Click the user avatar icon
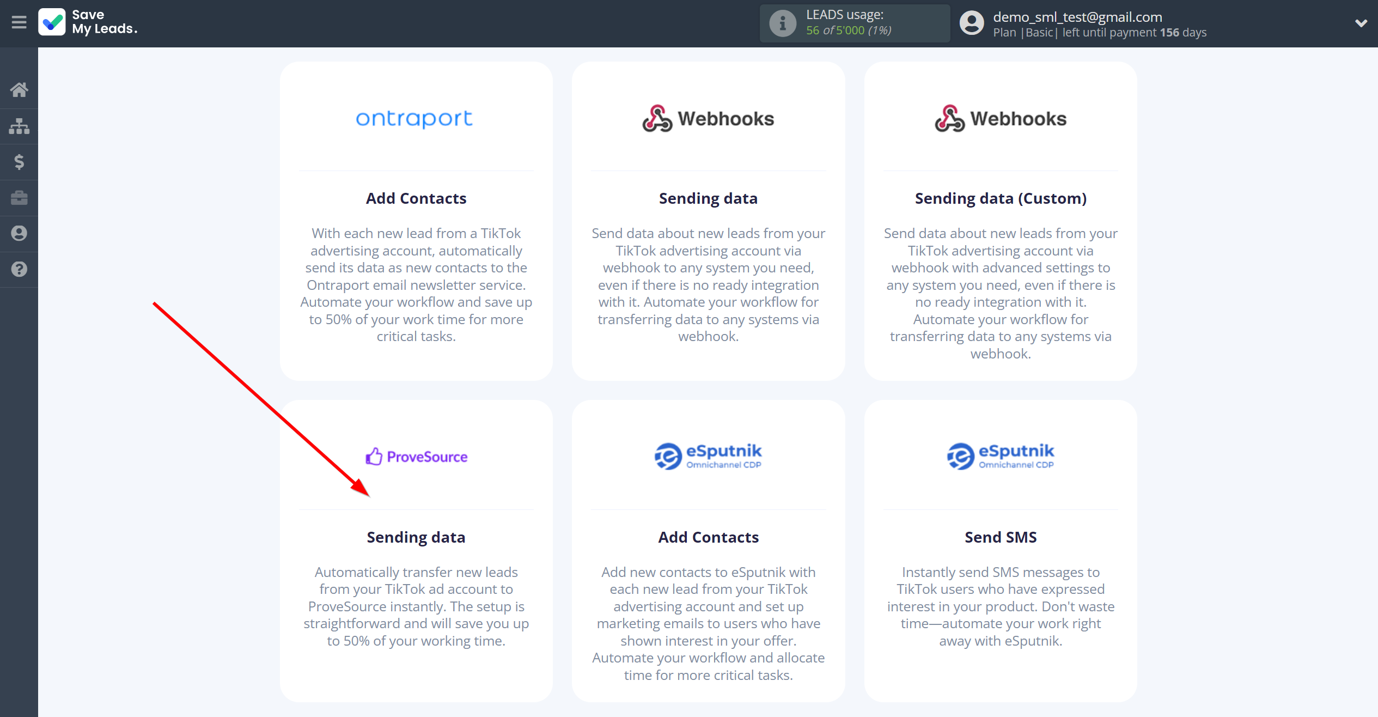 (x=971, y=23)
